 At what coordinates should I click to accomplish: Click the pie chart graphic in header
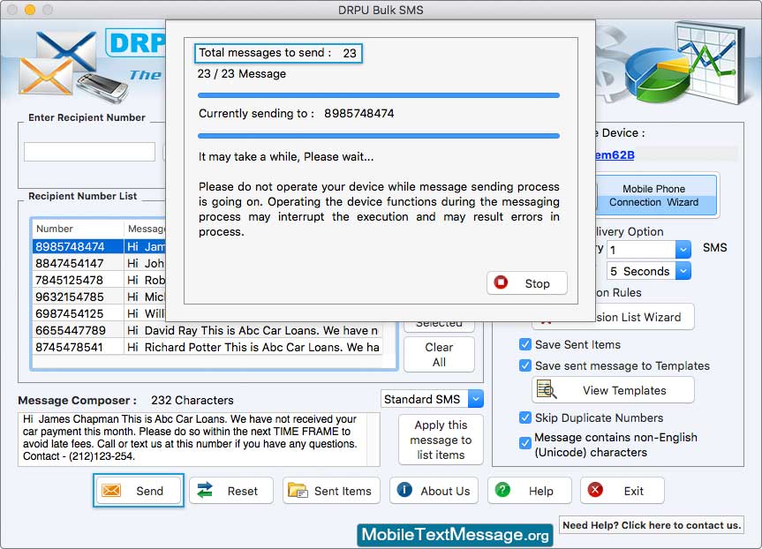pos(657,75)
